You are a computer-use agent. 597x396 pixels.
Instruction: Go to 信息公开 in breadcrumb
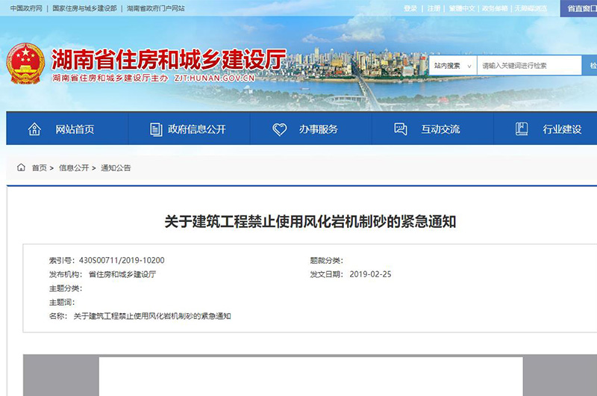(x=74, y=167)
